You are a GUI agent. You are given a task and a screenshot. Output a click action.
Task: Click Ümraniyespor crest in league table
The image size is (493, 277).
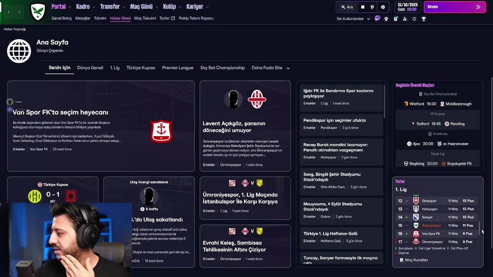click(x=416, y=242)
